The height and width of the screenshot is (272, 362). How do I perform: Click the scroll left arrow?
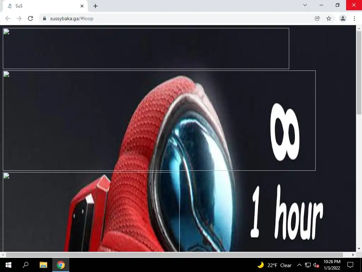tap(2, 255)
